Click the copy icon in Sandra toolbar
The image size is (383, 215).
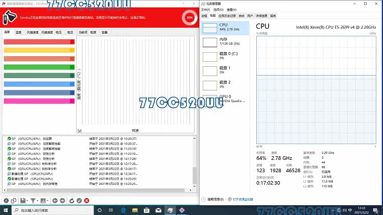coord(14,201)
